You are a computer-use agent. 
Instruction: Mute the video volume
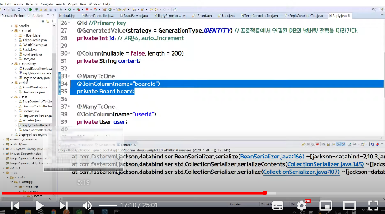pos(87,205)
